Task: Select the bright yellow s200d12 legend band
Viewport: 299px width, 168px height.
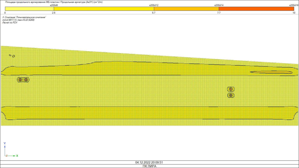Action: coord(104,9)
